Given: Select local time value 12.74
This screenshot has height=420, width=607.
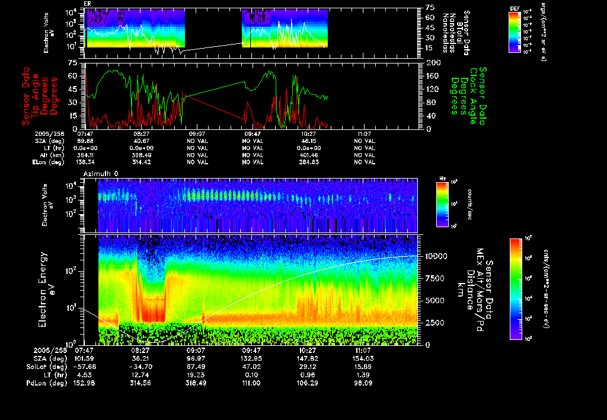Looking at the screenshot, I should 140,375.
